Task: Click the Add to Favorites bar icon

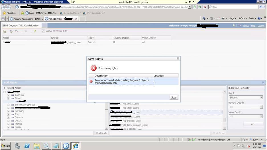Action: tap(22, 13)
